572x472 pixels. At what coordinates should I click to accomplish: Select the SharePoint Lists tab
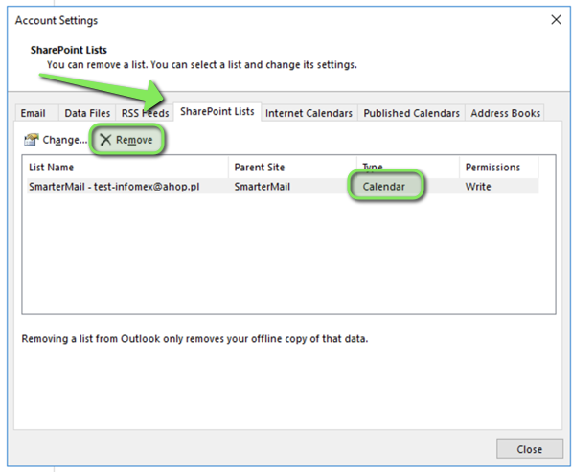217,111
